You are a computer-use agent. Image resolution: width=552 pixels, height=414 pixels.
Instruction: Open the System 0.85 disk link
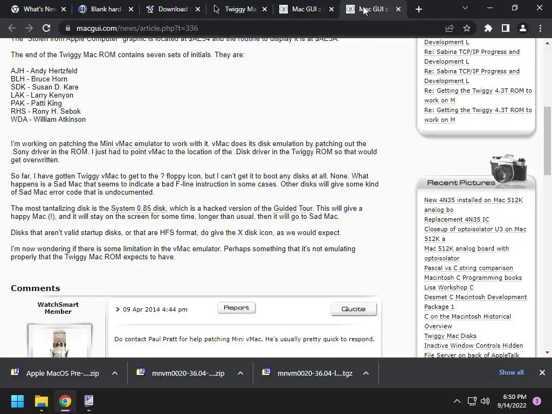click(x=138, y=209)
